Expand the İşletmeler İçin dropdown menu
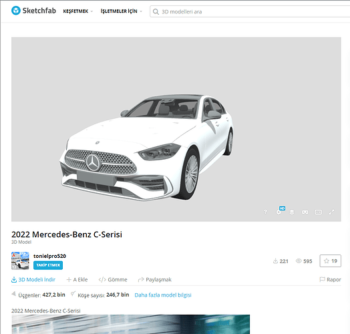The width and height of the screenshot is (350, 334). point(122,11)
